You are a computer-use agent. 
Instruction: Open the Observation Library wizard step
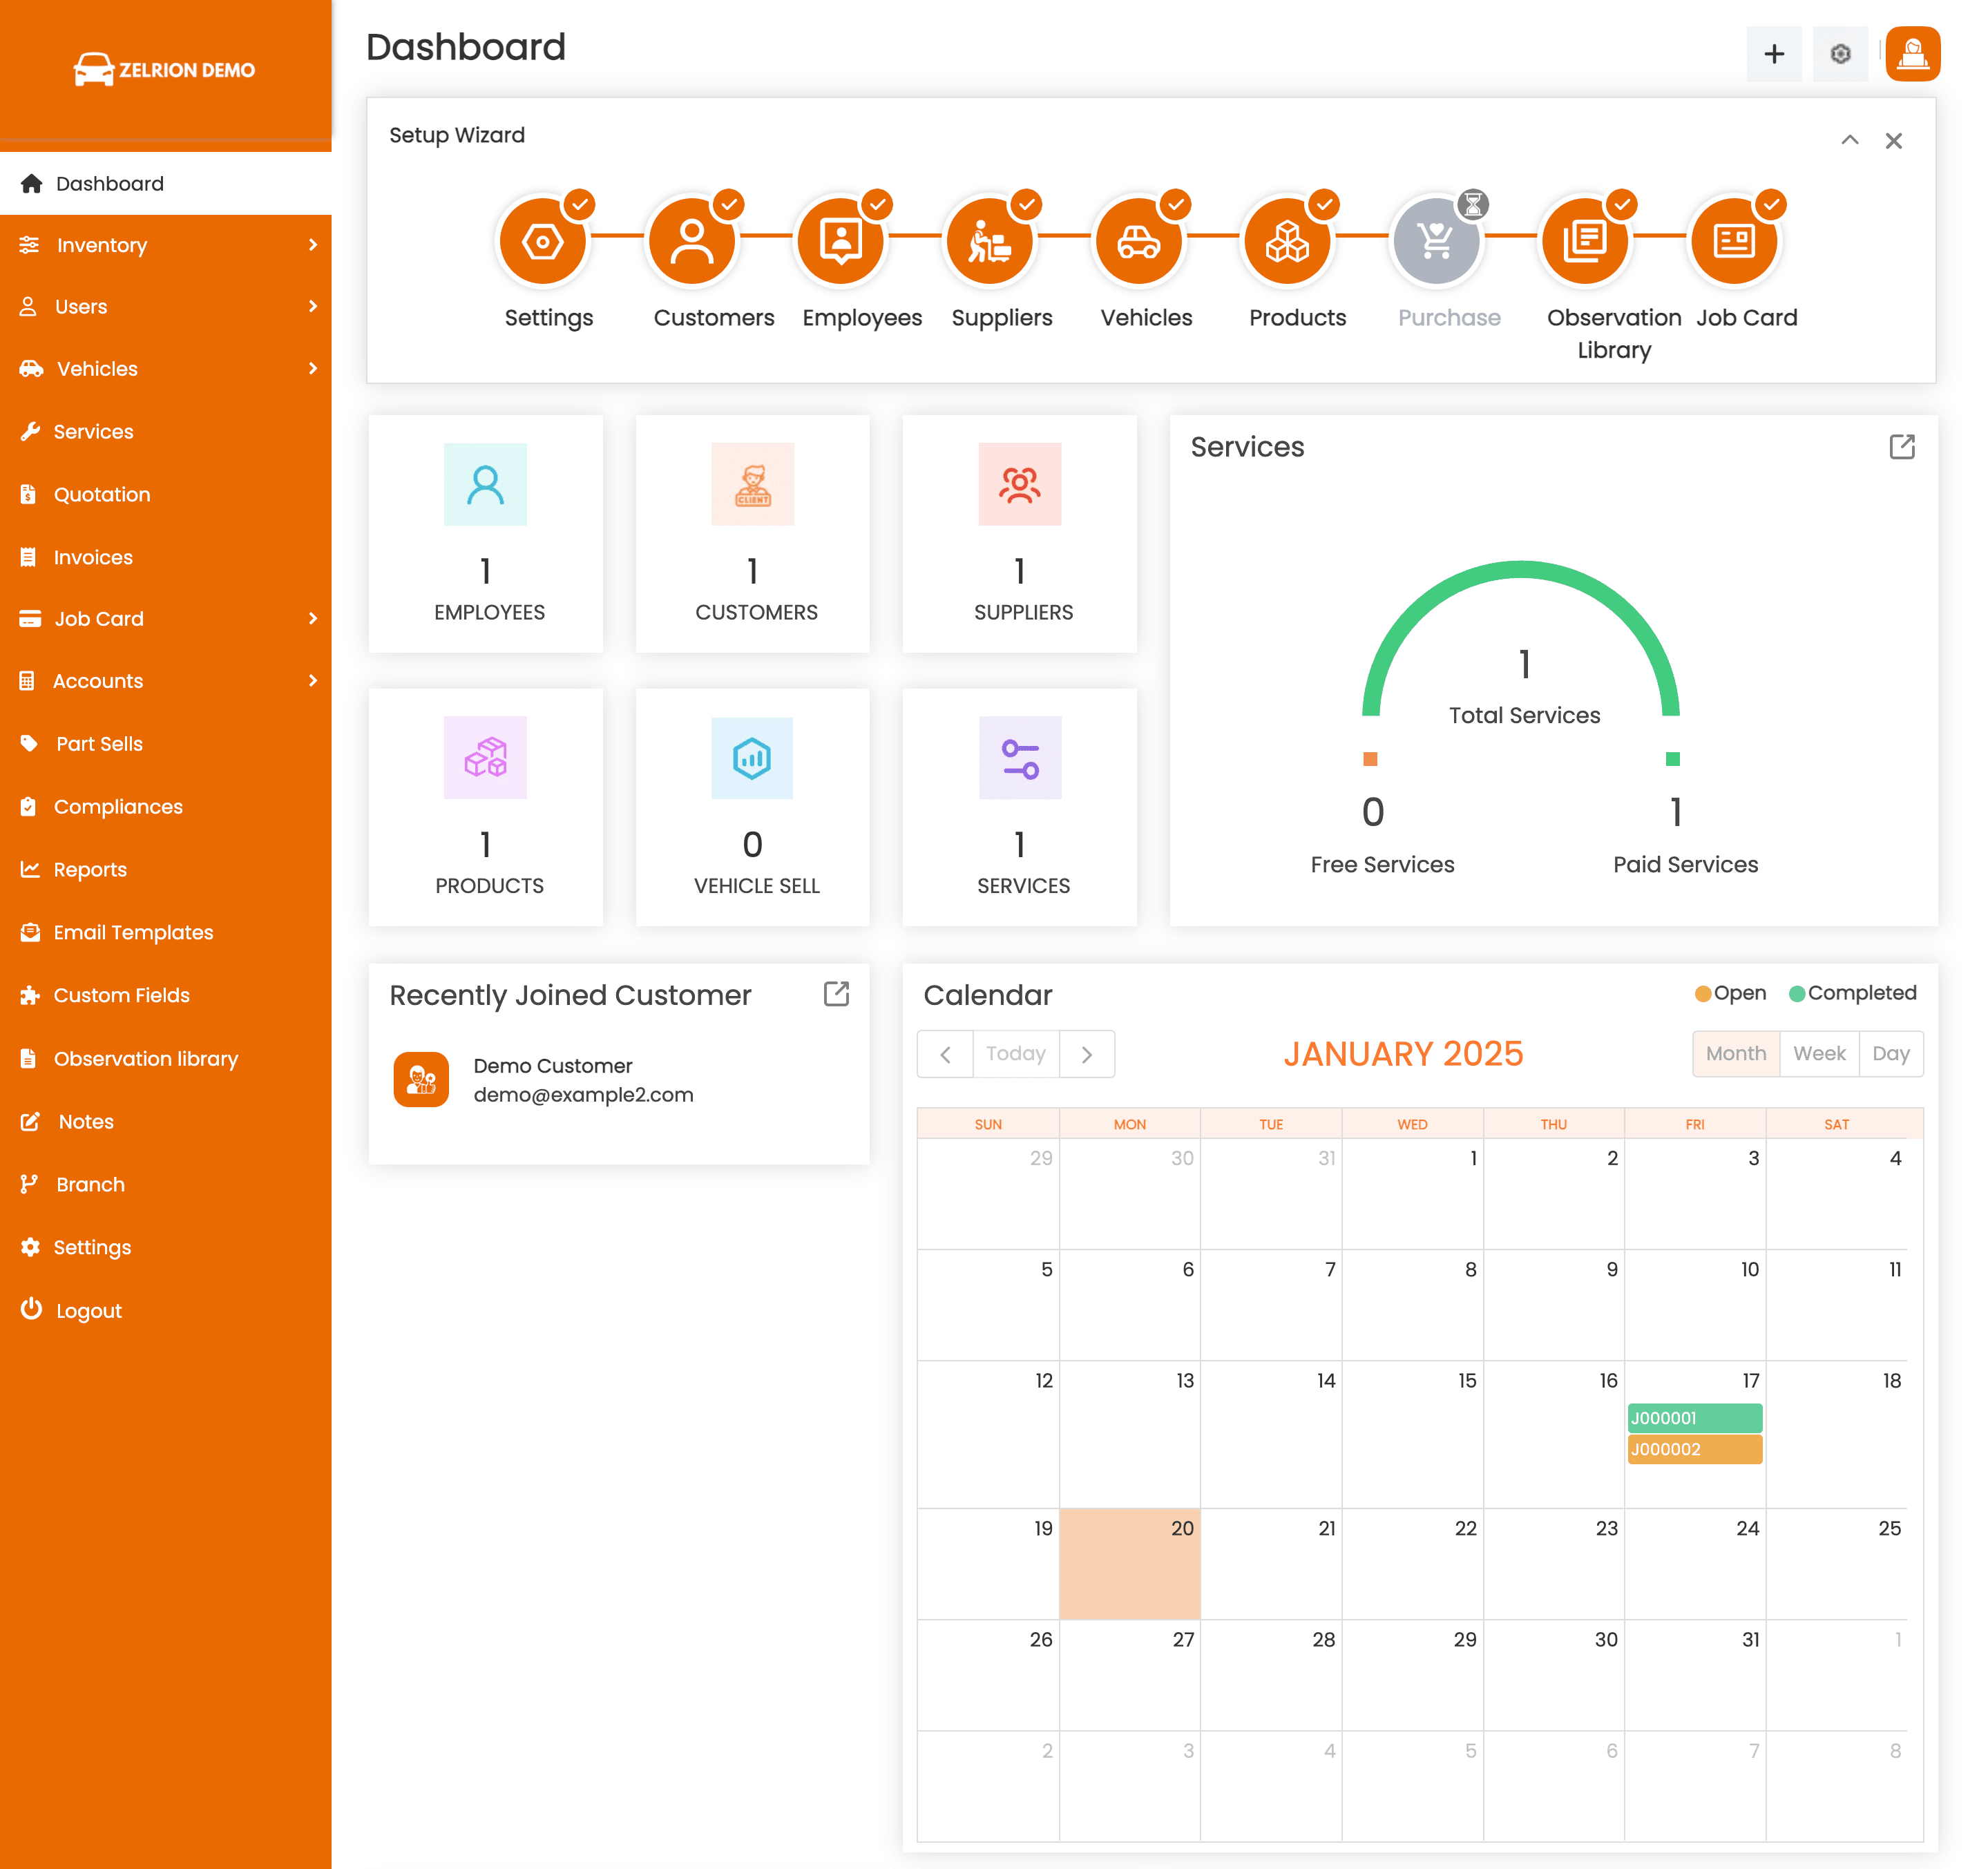[1584, 241]
